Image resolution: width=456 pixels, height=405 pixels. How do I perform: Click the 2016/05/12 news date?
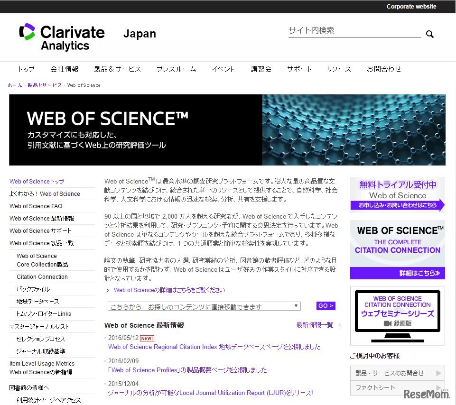123,338
